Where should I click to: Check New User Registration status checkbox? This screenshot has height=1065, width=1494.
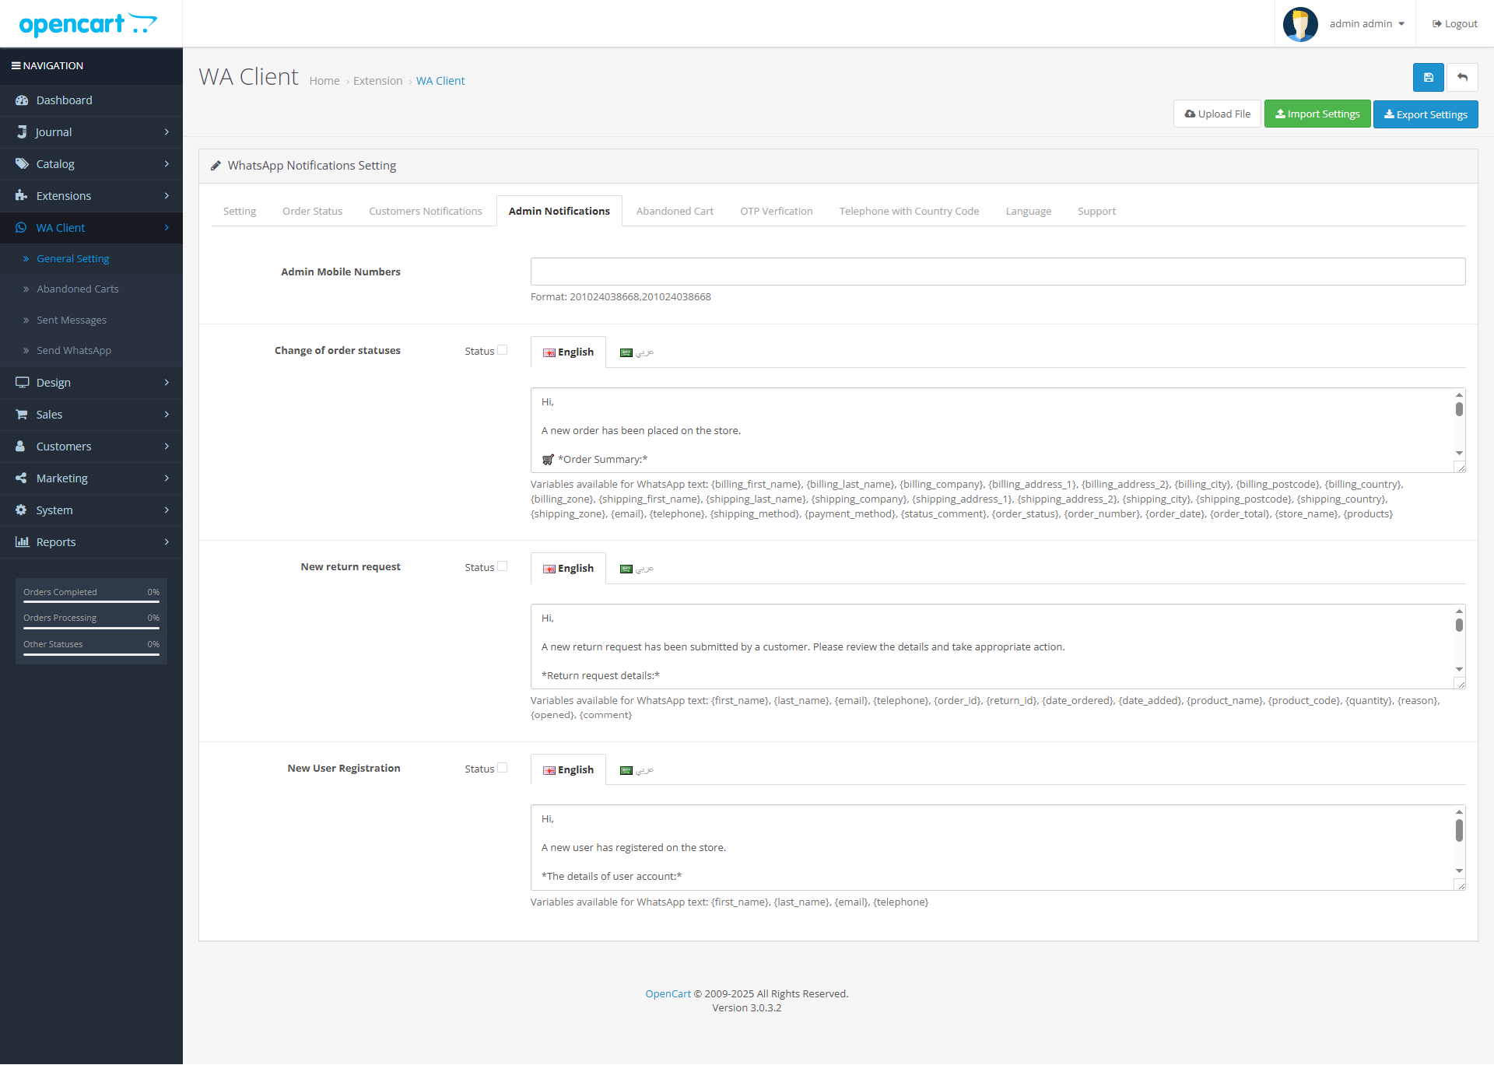[x=503, y=768]
